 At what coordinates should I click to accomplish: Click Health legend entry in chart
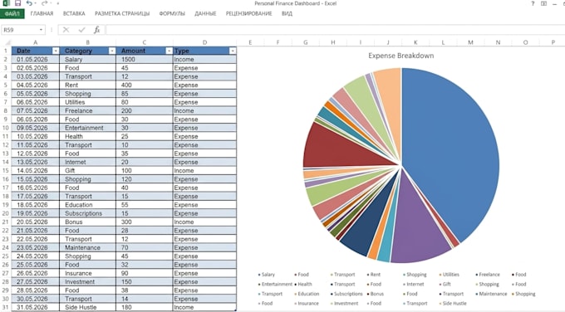point(303,285)
